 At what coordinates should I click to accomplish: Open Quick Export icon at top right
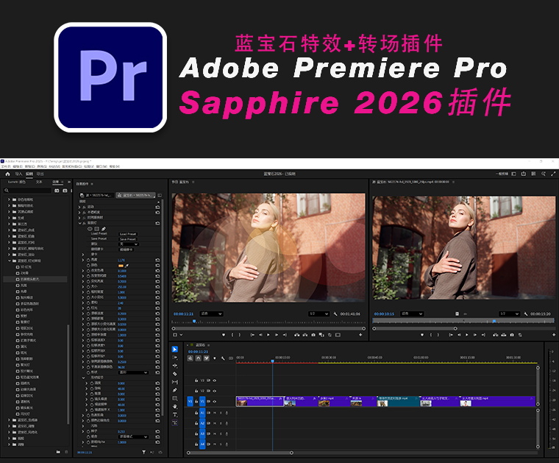pyautogui.click(x=524, y=174)
